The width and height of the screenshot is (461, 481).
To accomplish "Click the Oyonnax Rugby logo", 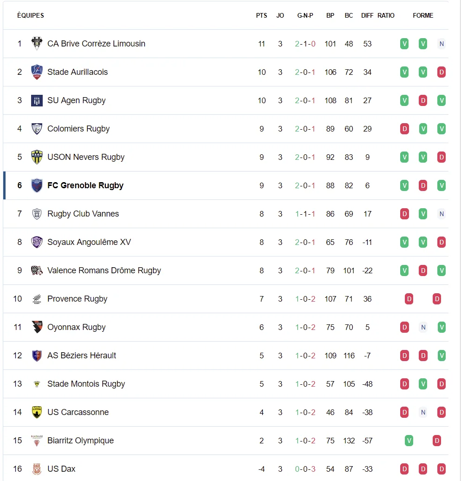I will click(37, 327).
